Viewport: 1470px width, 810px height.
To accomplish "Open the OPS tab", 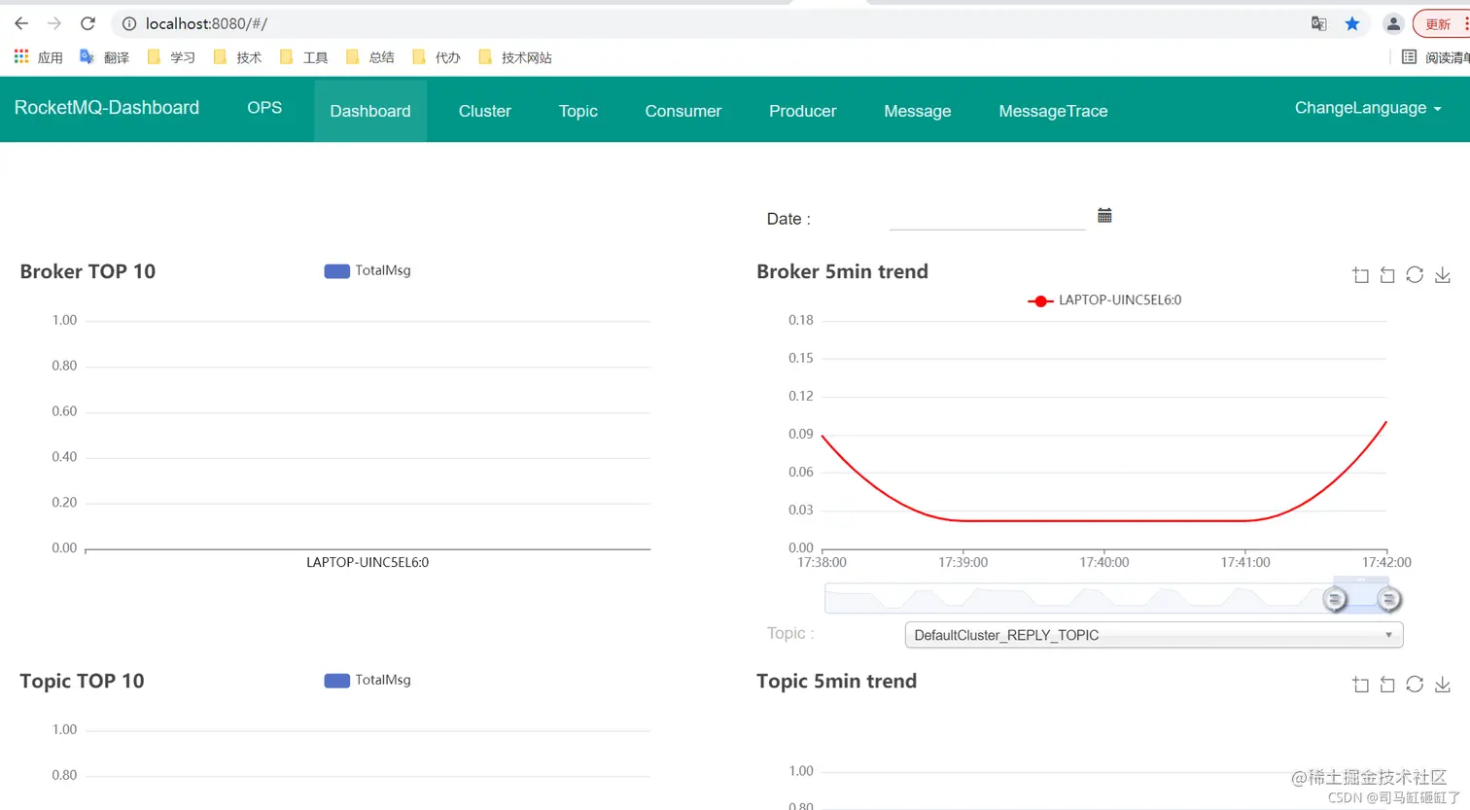I will 264,108.
